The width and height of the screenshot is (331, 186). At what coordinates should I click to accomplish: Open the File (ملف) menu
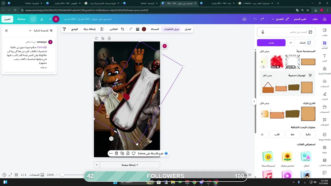tap(315, 19)
